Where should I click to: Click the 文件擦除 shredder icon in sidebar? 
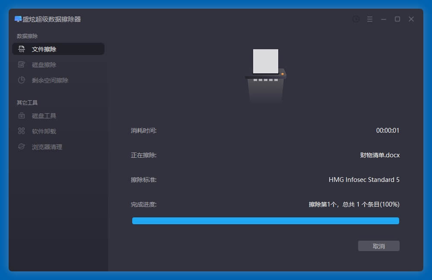(22, 49)
